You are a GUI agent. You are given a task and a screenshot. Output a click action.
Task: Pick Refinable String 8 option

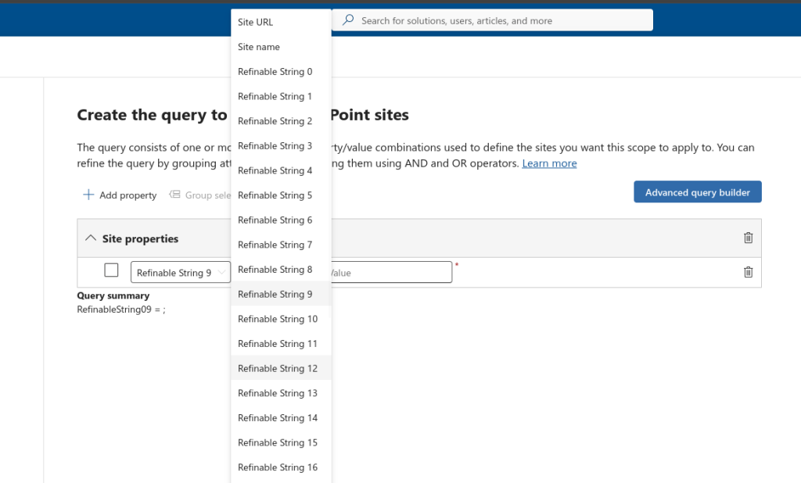coord(281,270)
